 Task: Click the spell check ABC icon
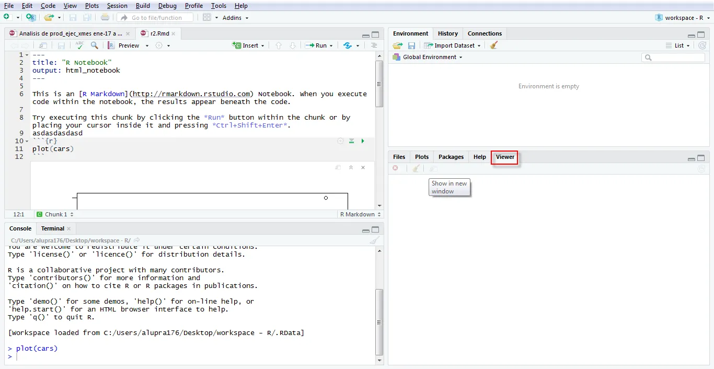(x=79, y=45)
